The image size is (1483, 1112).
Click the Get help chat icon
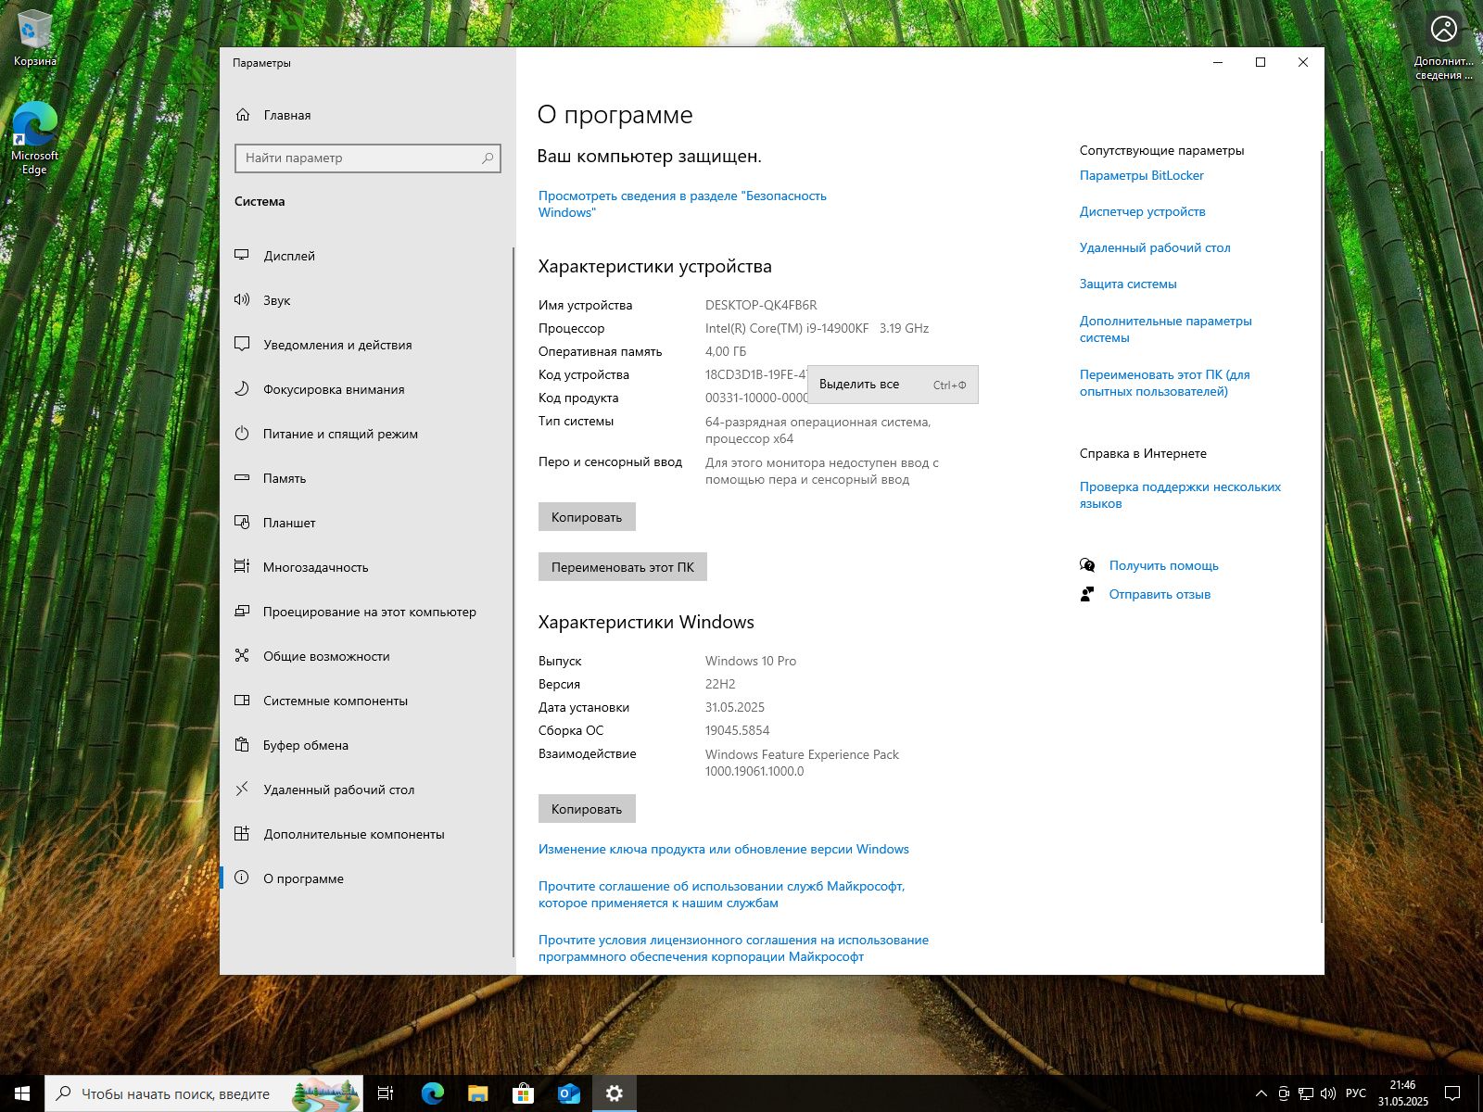(x=1087, y=565)
